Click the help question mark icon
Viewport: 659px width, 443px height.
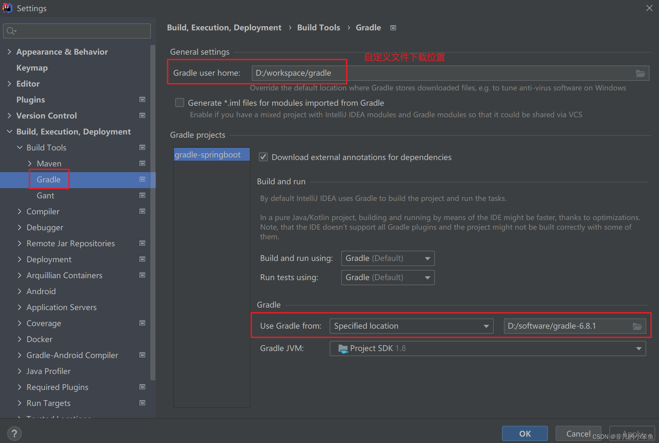point(14,433)
